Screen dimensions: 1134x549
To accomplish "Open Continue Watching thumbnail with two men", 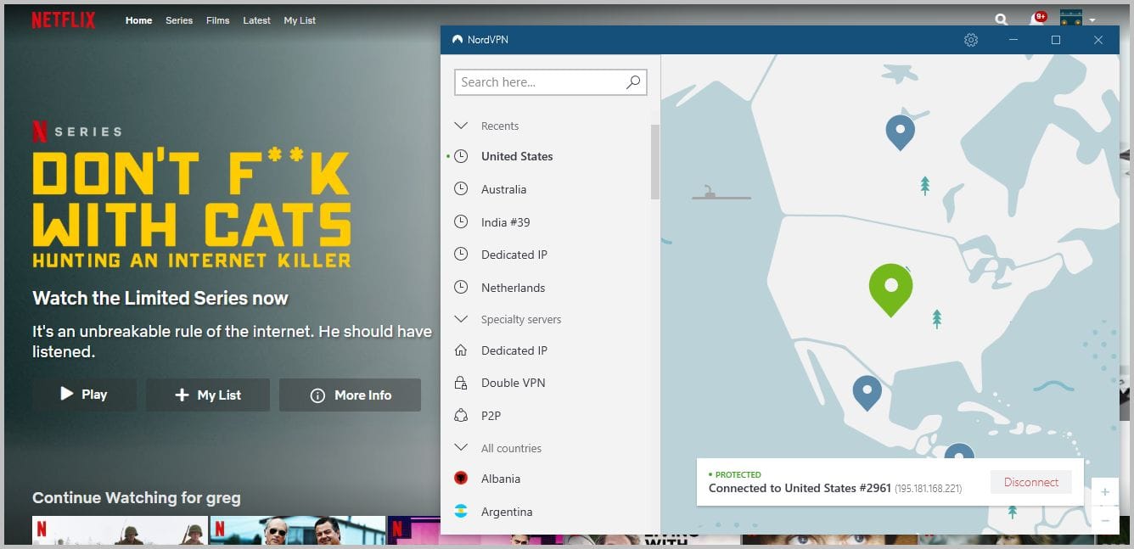I will (x=298, y=530).
